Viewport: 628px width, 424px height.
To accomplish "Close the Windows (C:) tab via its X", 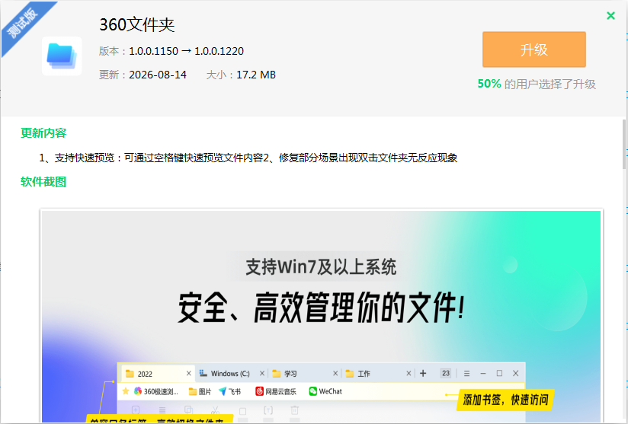I will pos(262,373).
